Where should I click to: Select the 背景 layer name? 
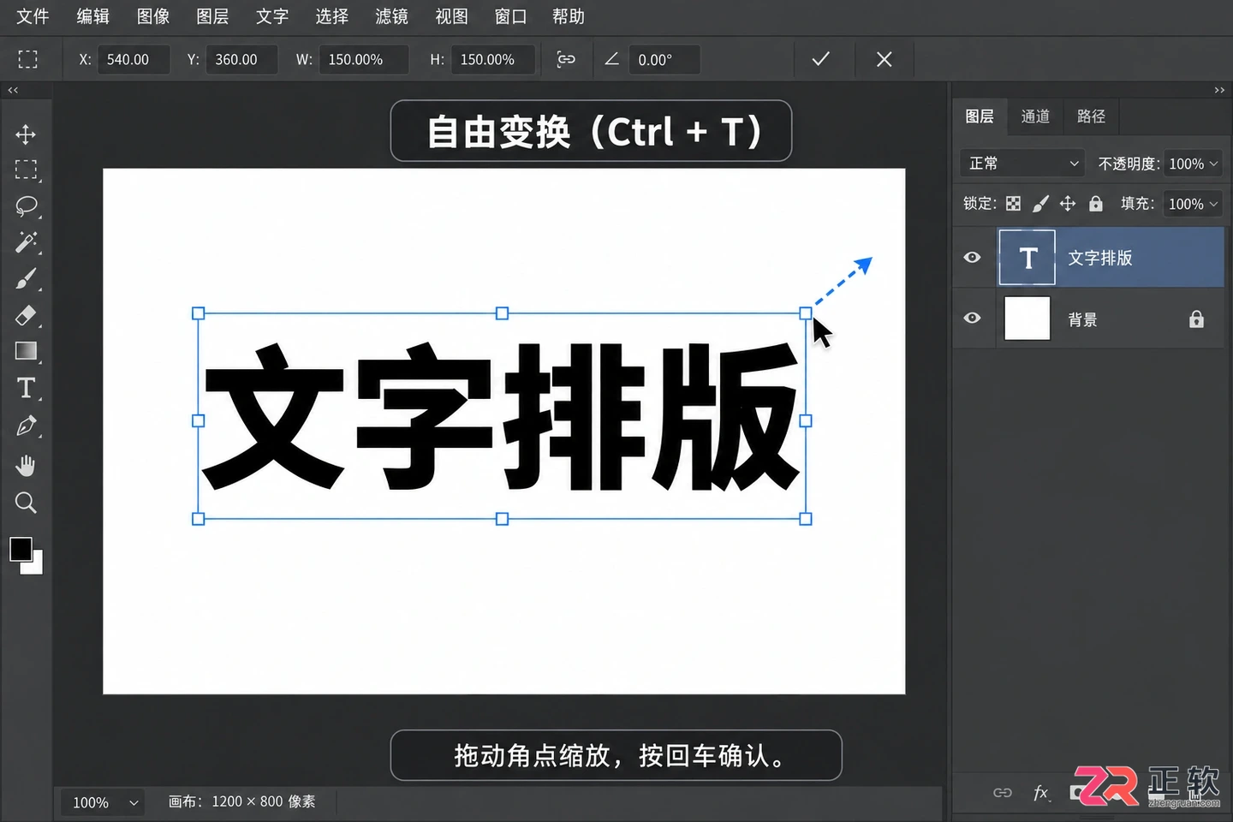pyautogui.click(x=1082, y=319)
